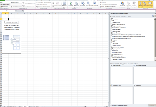Expand the Name Box dropdown arrow
Image resolution: width=156 pixels, height=107 pixels.
[x=14, y=11]
